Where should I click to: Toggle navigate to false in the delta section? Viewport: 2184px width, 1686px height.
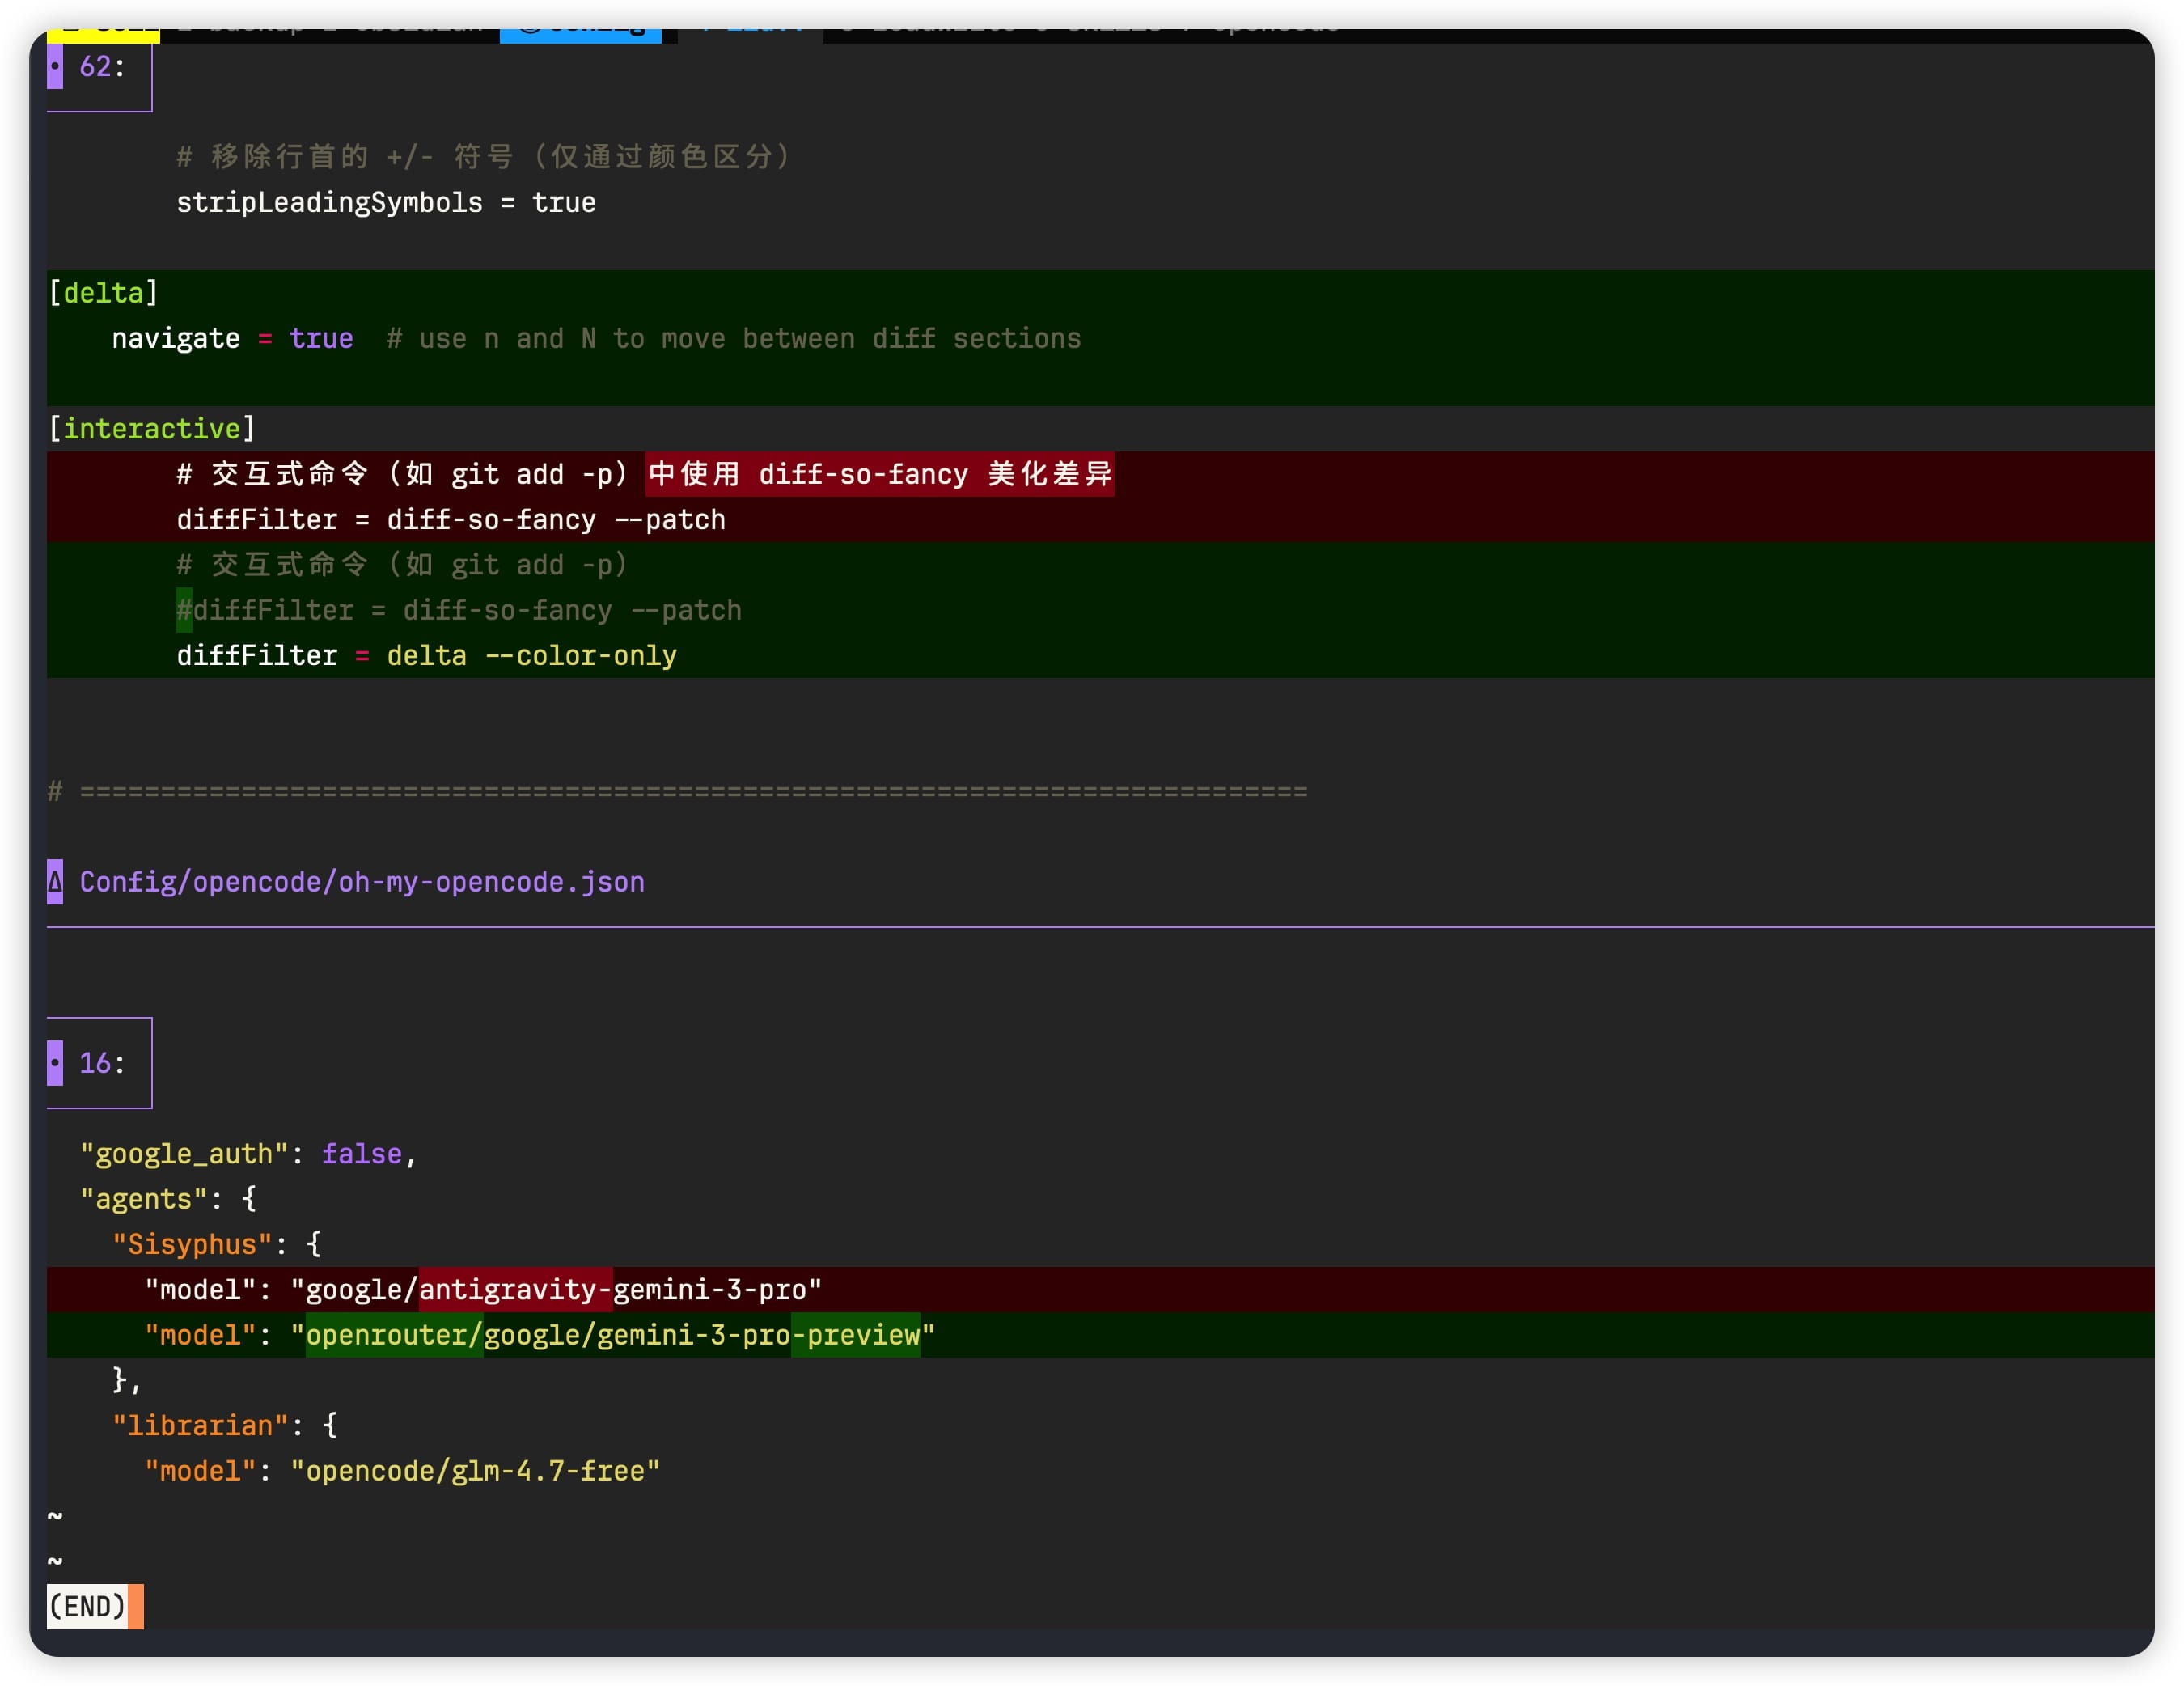[x=321, y=338]
